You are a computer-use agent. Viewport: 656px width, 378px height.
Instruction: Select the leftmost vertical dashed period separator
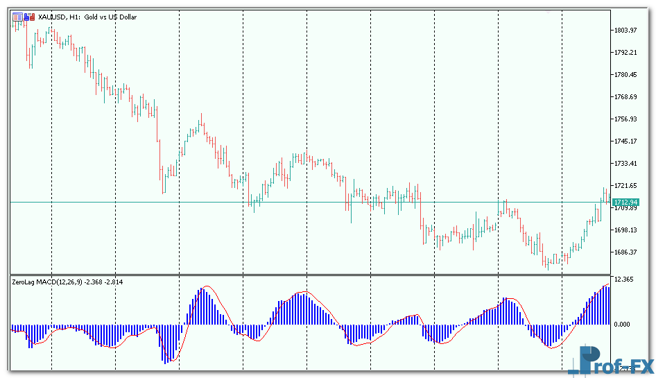point(52,173)
